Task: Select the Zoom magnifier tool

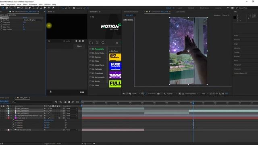Action: tap(10, 8)
